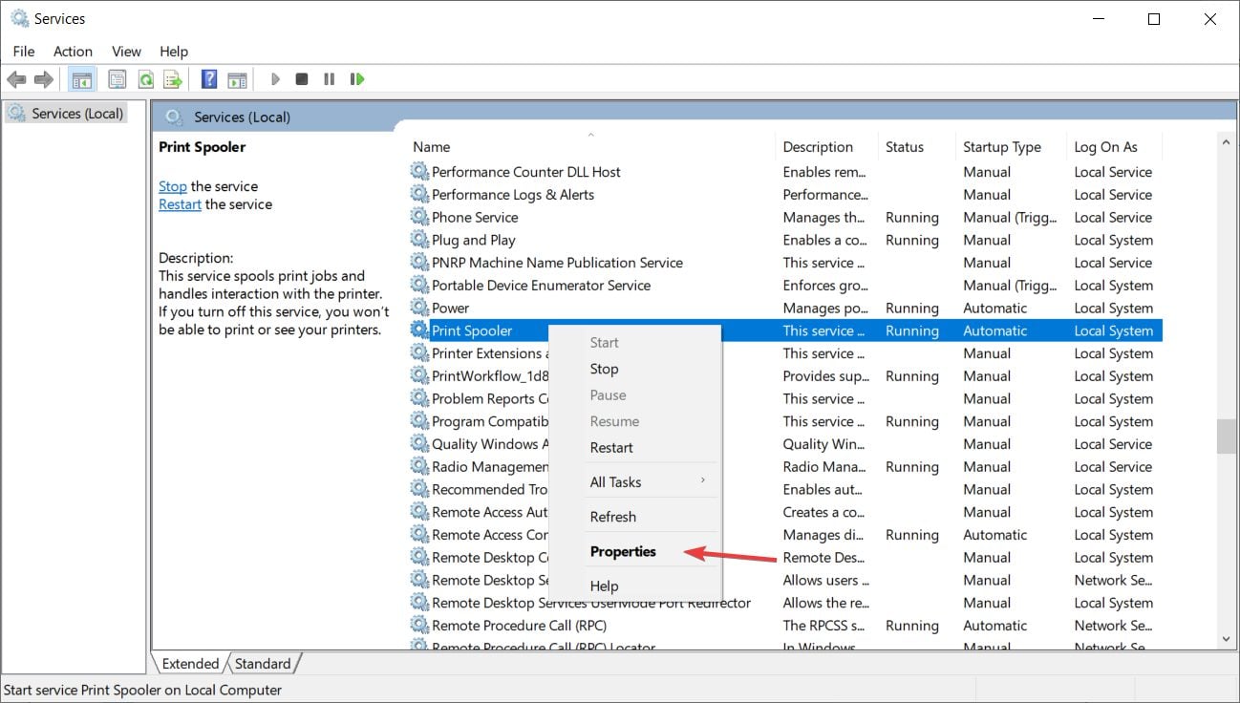The height and width of the screenshot is (703, 1240).
Task: Choose Properties in the context menu
Action: pyautogui.click(x=636, y=551)
